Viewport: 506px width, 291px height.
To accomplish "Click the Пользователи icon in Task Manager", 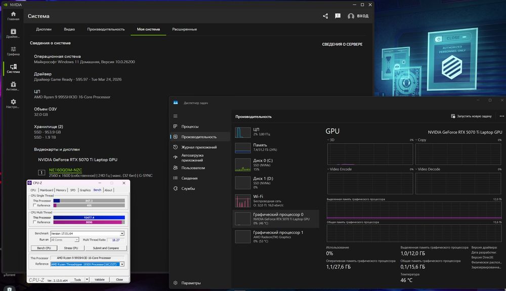I will click(175, 168).
